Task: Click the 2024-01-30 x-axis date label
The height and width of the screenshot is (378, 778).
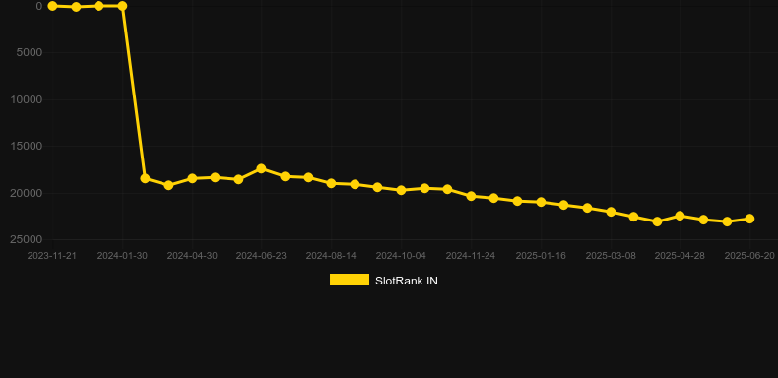Action: point(122,256)
